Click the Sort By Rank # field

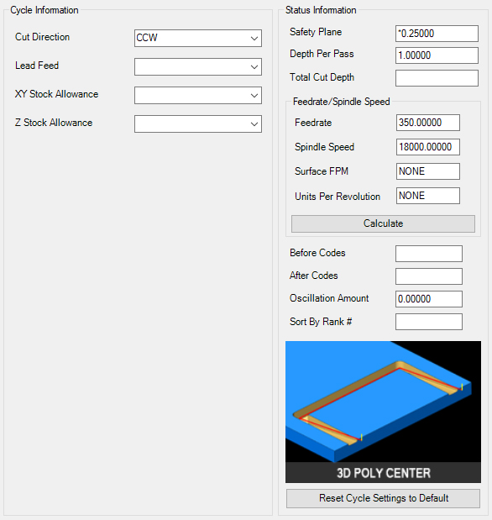429,322
